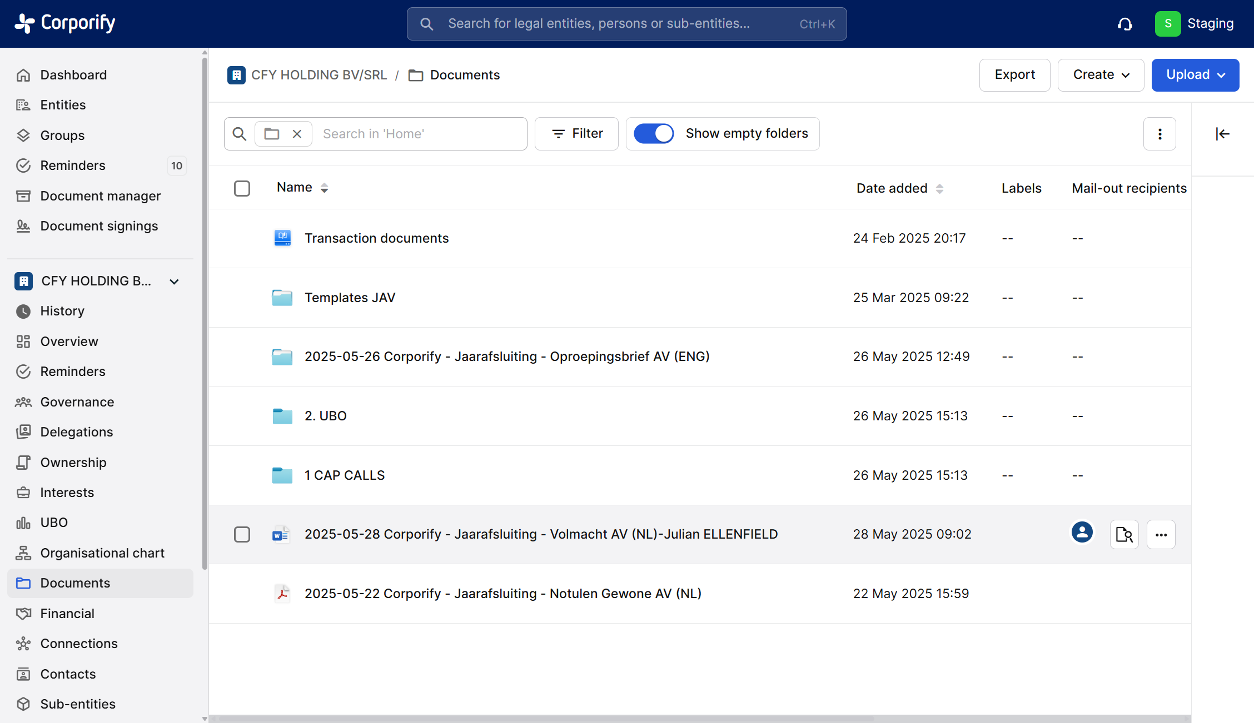Collapse the side panel with arrow icon
Image resolution: width=1254 pixels, height=723 pixels.
pyautogui.click(x=1222, y=134)
